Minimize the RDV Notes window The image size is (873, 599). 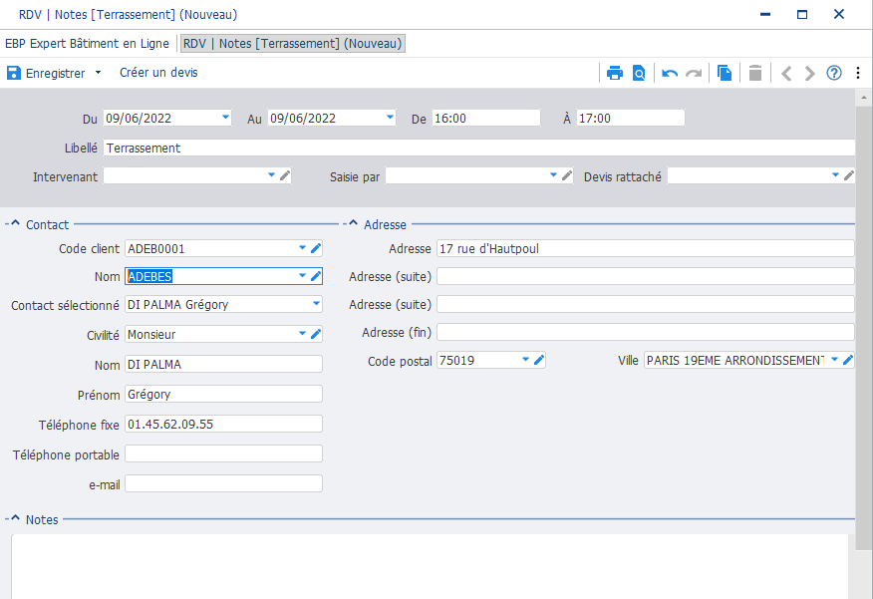coord(765,15)
